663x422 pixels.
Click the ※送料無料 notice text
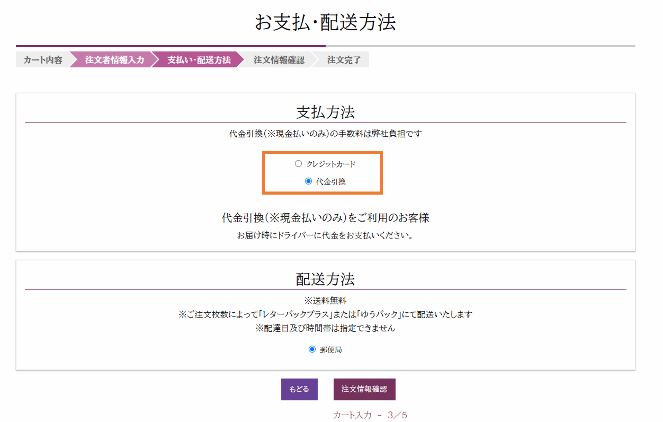(x=325, y=300)
